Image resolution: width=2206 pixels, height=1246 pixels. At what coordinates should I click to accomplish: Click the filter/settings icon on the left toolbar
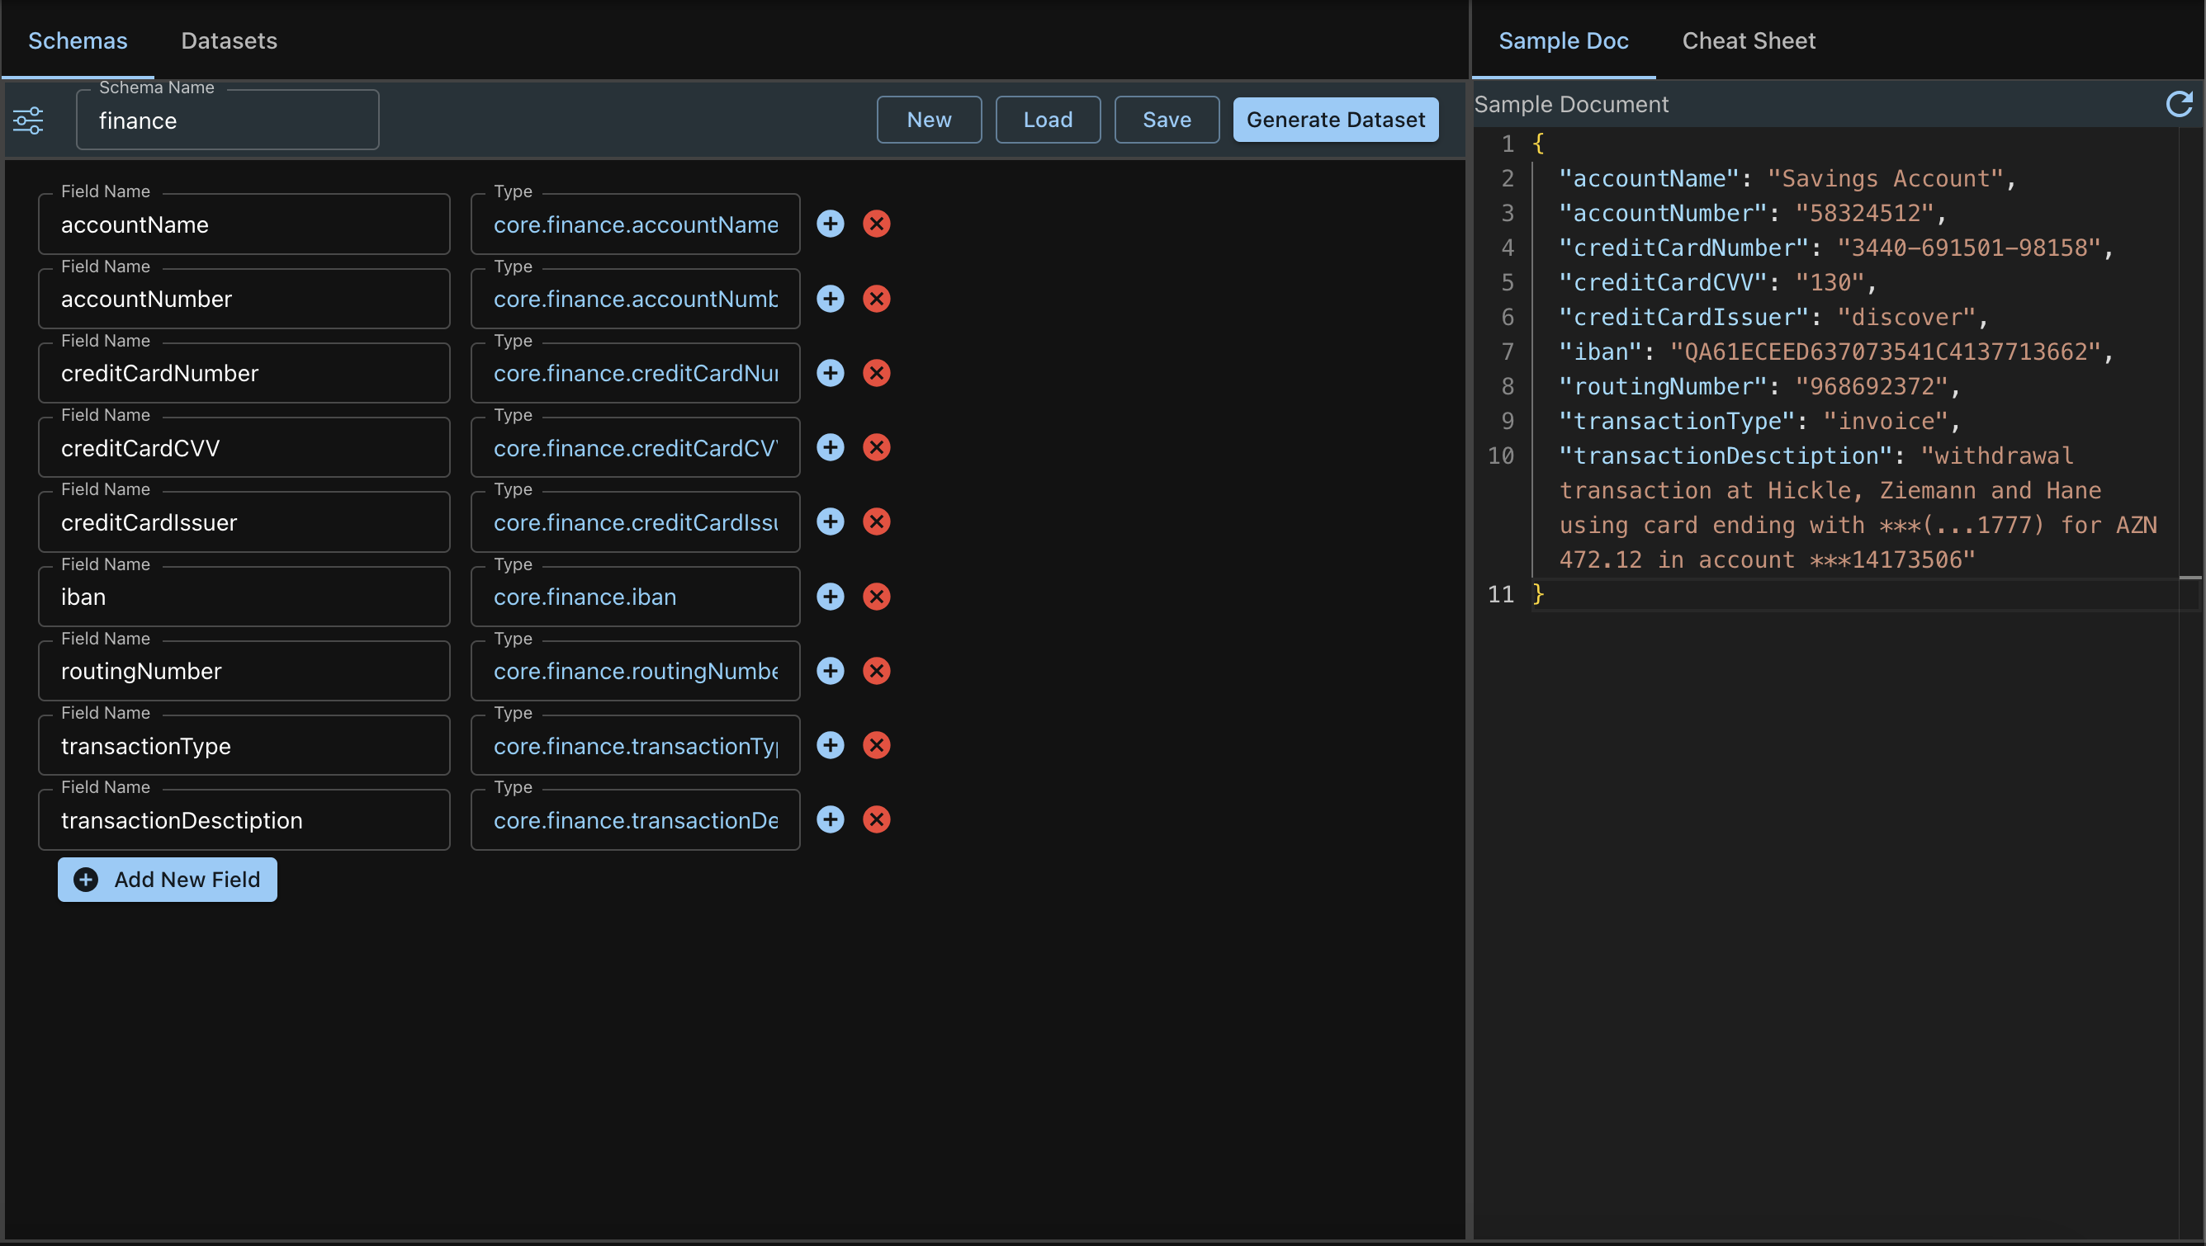tap(29, 121)
